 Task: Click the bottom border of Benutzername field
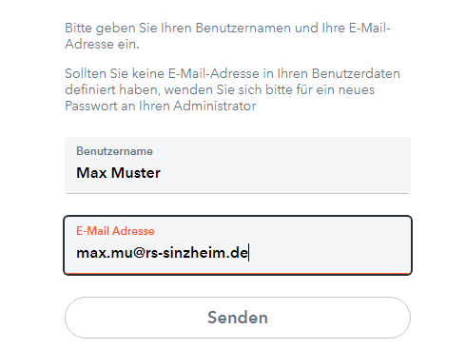[x=238, y=193]
